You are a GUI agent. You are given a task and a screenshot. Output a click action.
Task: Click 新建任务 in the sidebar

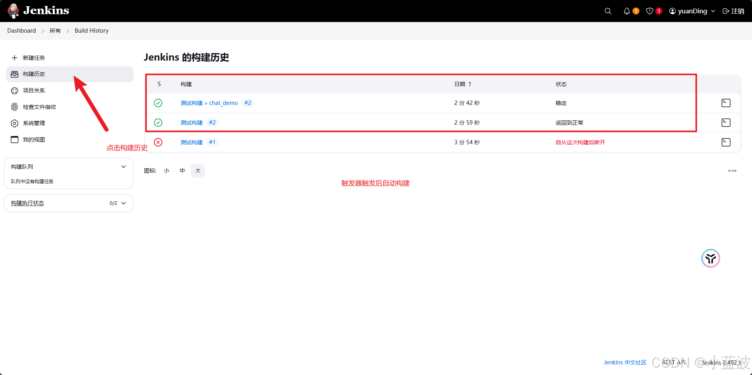[x=70, y=58]
